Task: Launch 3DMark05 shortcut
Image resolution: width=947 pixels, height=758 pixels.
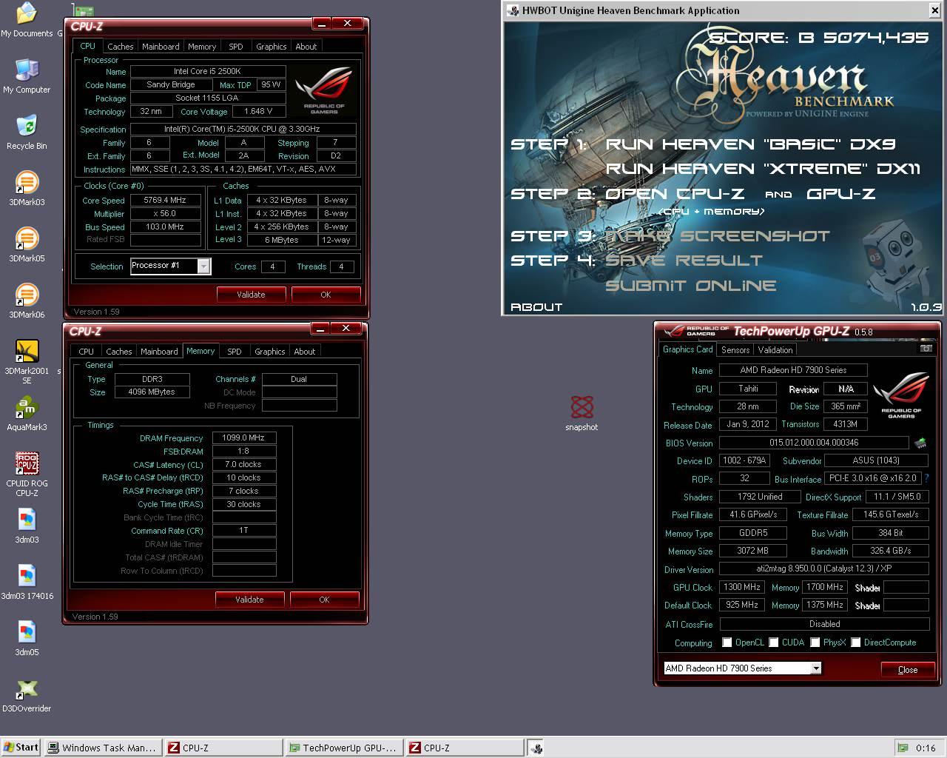Action: coord(27,244)
